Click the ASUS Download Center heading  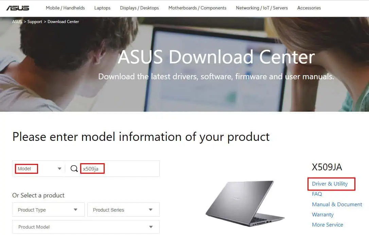[216, 57]
